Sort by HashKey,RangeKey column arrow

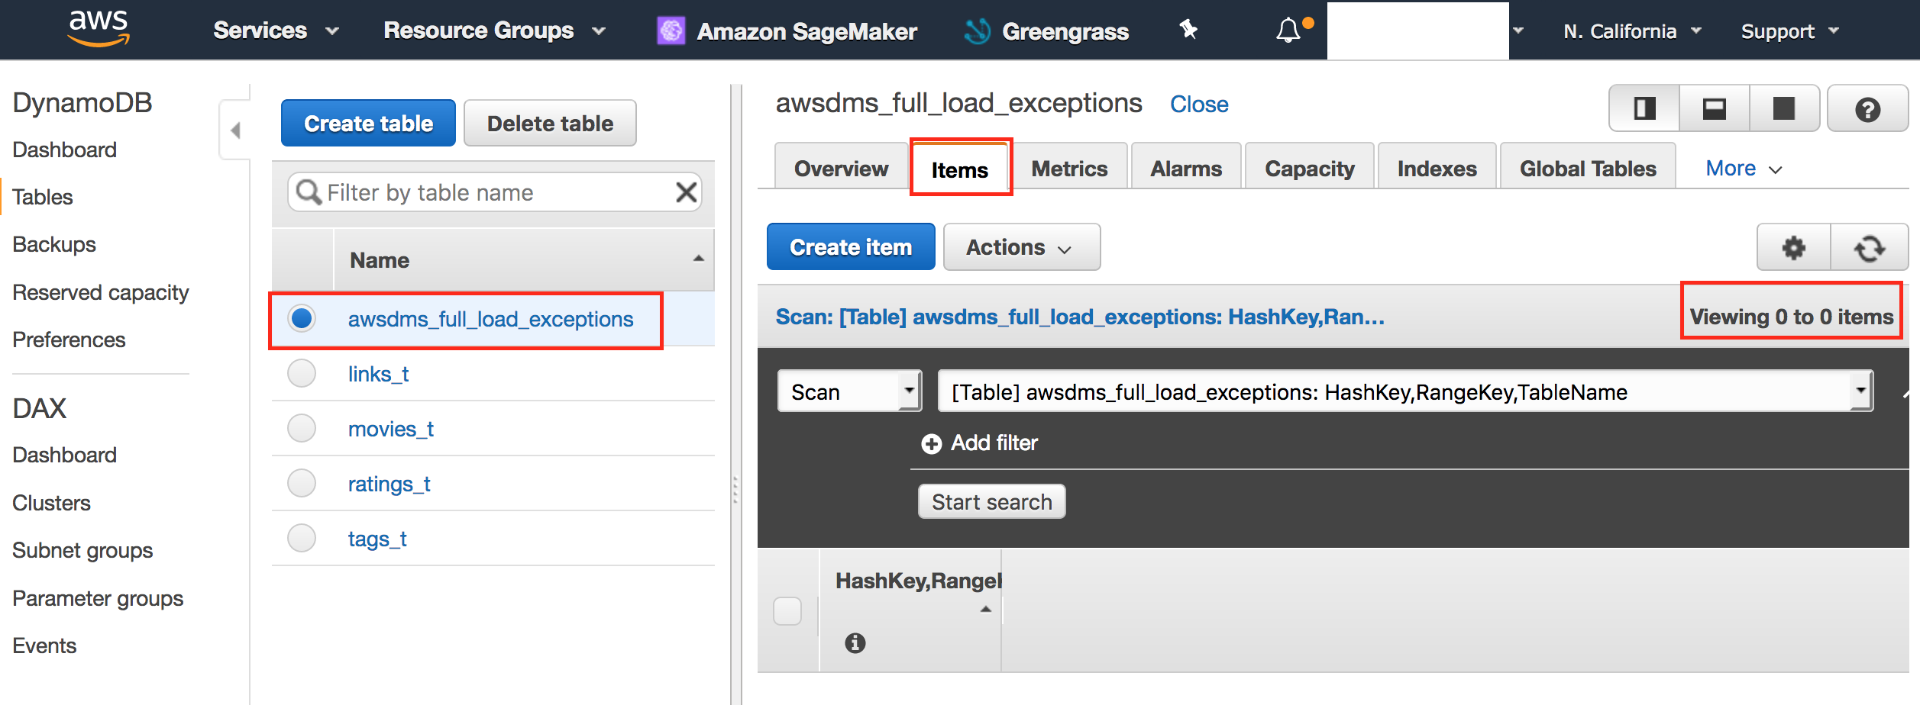pos(986,609)
